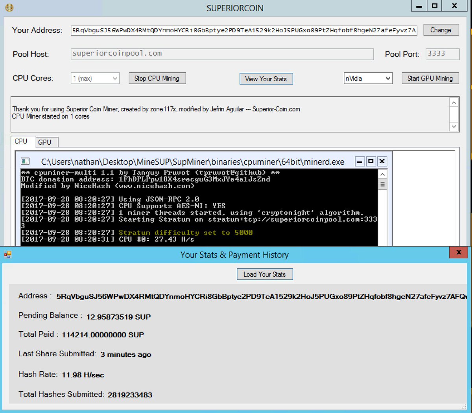The height and width of the screenshot is (413, 472).
Task: Maximize the SUPERIORCOIN window
Action: pyautogui.click(x=434, y=6)
